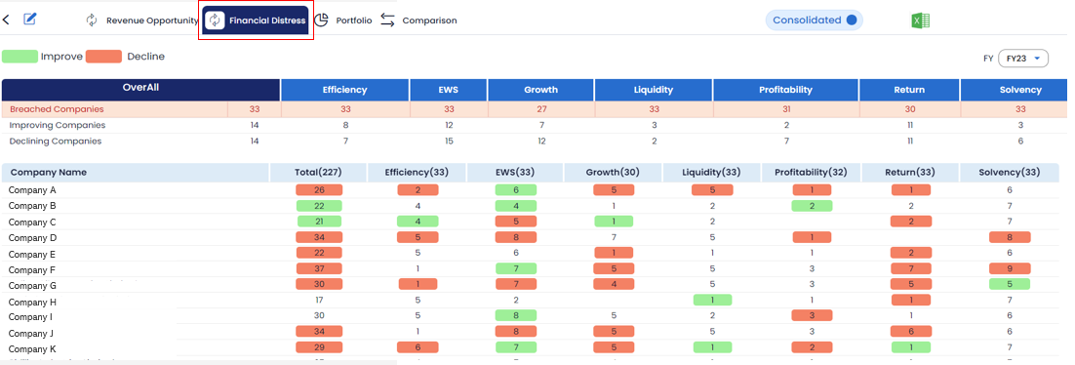Screen dimensions: 1075x365
Task: Click the Solvency(33) column header
Action: (x=1010, y=172)
